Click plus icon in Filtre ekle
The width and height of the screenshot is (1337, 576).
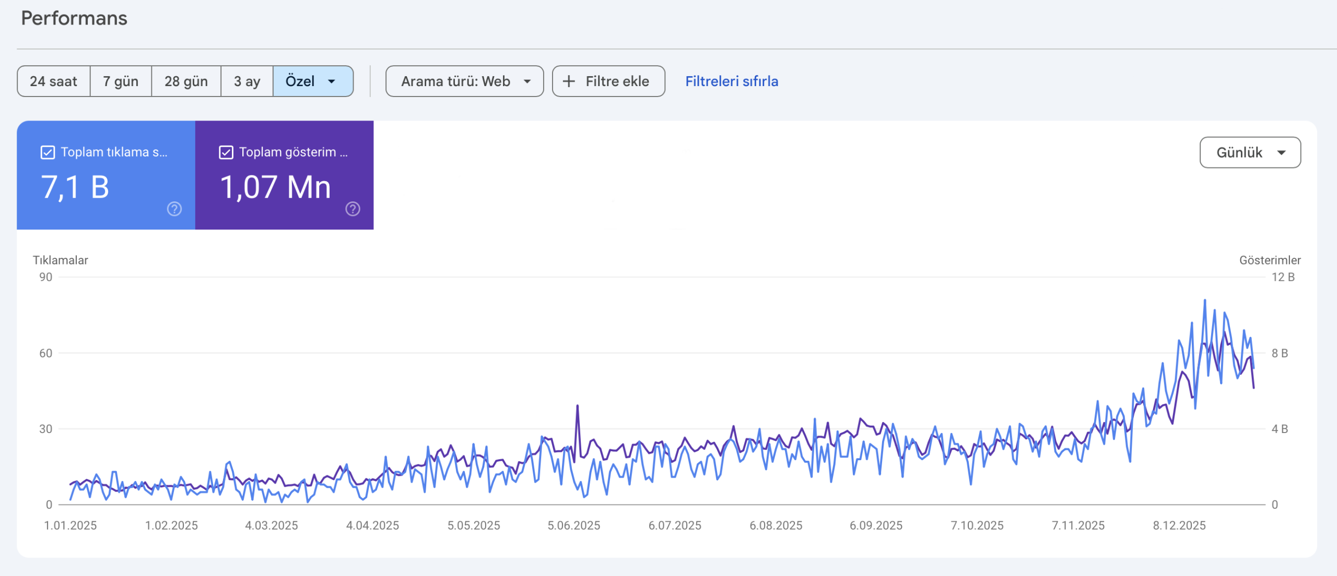click(569, 81)
